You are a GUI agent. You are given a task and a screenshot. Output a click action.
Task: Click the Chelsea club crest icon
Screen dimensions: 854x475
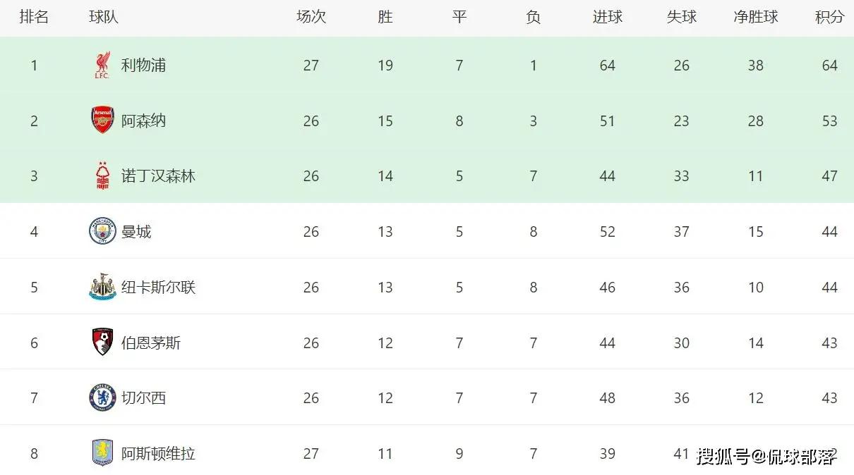[x=102, y=397]
